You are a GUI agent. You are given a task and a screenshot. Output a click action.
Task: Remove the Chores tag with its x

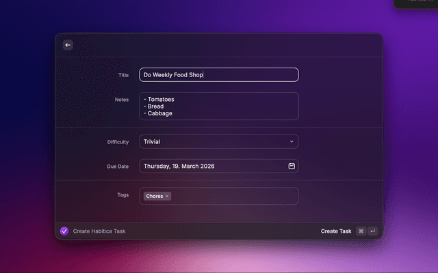click(167, 197)
